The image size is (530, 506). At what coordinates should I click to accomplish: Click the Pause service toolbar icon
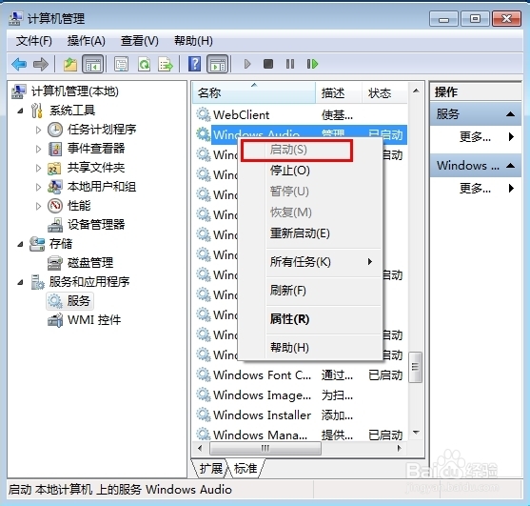pyautogui.click(x=290, y=64)
